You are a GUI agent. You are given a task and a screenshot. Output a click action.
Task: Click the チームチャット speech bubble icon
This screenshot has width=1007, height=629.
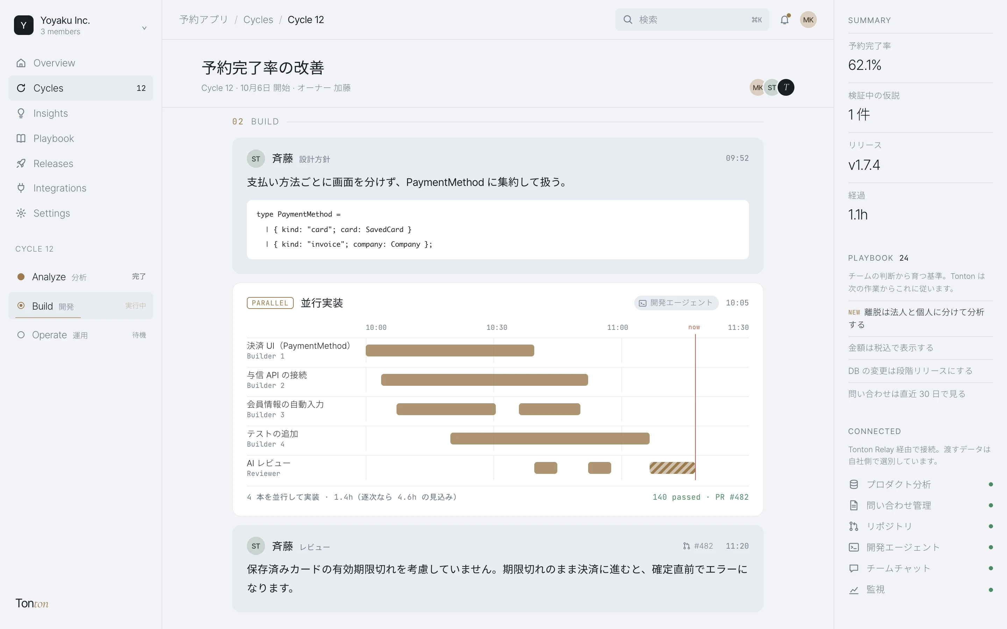(x=854, y=568)
